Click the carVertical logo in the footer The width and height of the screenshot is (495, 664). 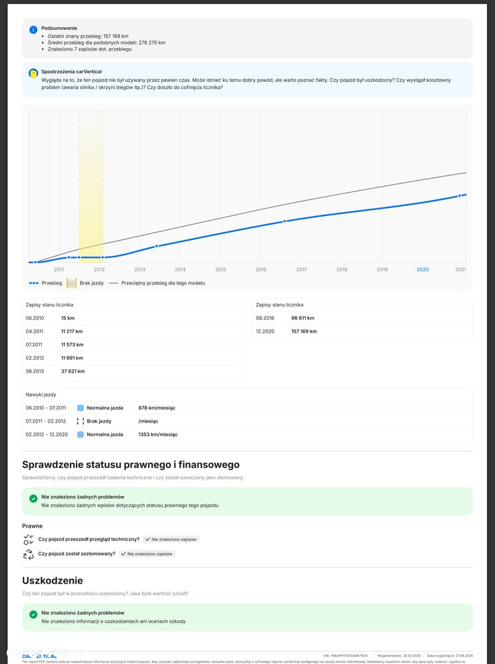[40, 656]
